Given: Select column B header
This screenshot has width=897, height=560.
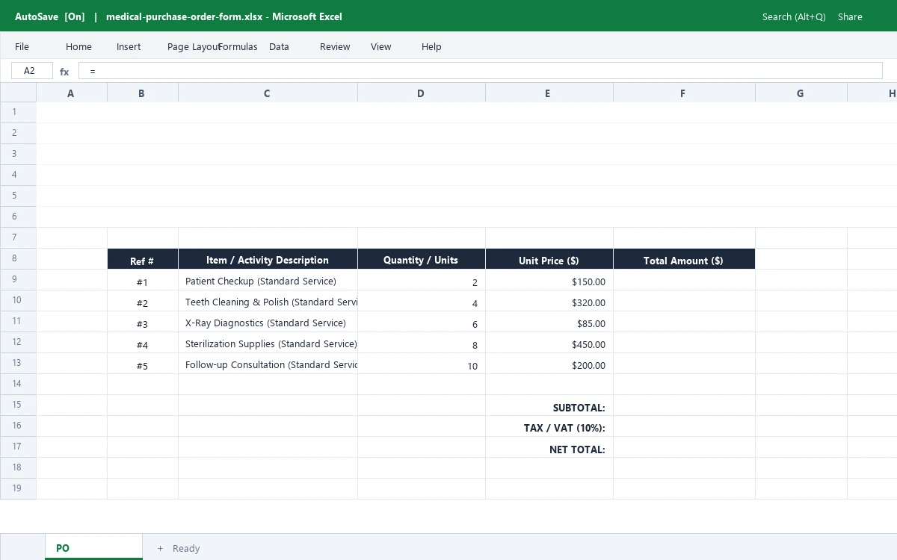Looking at the screenshot, I should pyautogui.click(x=142, y=93).
